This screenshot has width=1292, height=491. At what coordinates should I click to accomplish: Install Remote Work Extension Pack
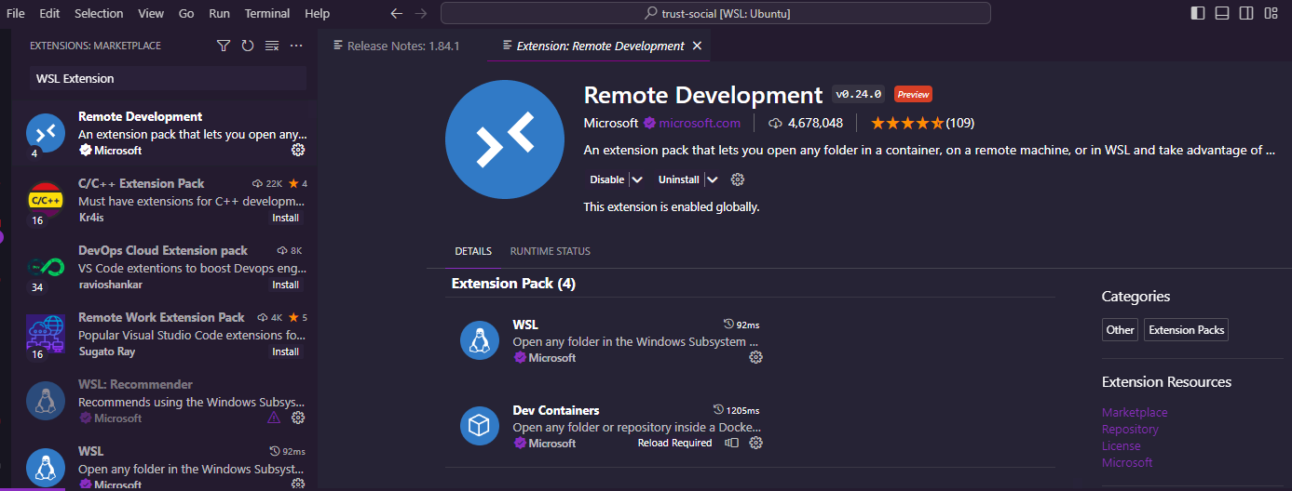pos(286,352)
